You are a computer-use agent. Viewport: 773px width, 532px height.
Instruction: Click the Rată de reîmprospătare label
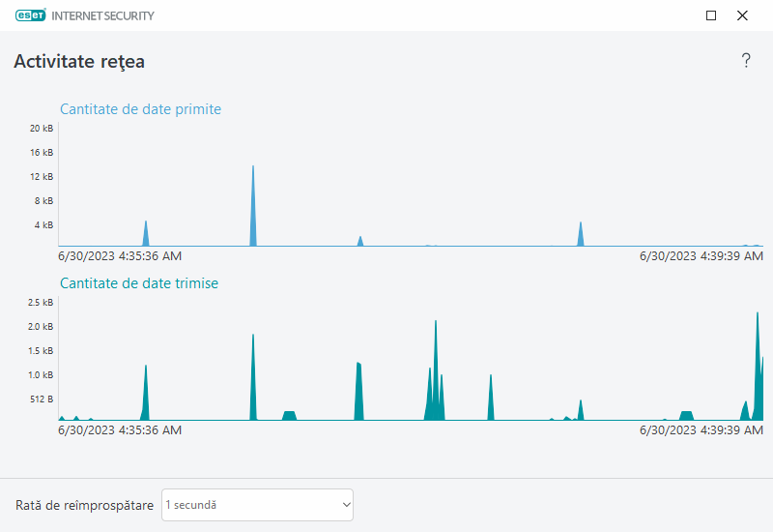84,505
